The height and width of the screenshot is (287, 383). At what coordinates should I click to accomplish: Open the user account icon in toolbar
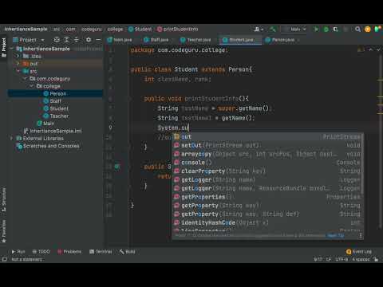pyautogui.click(x=258, y=29)
